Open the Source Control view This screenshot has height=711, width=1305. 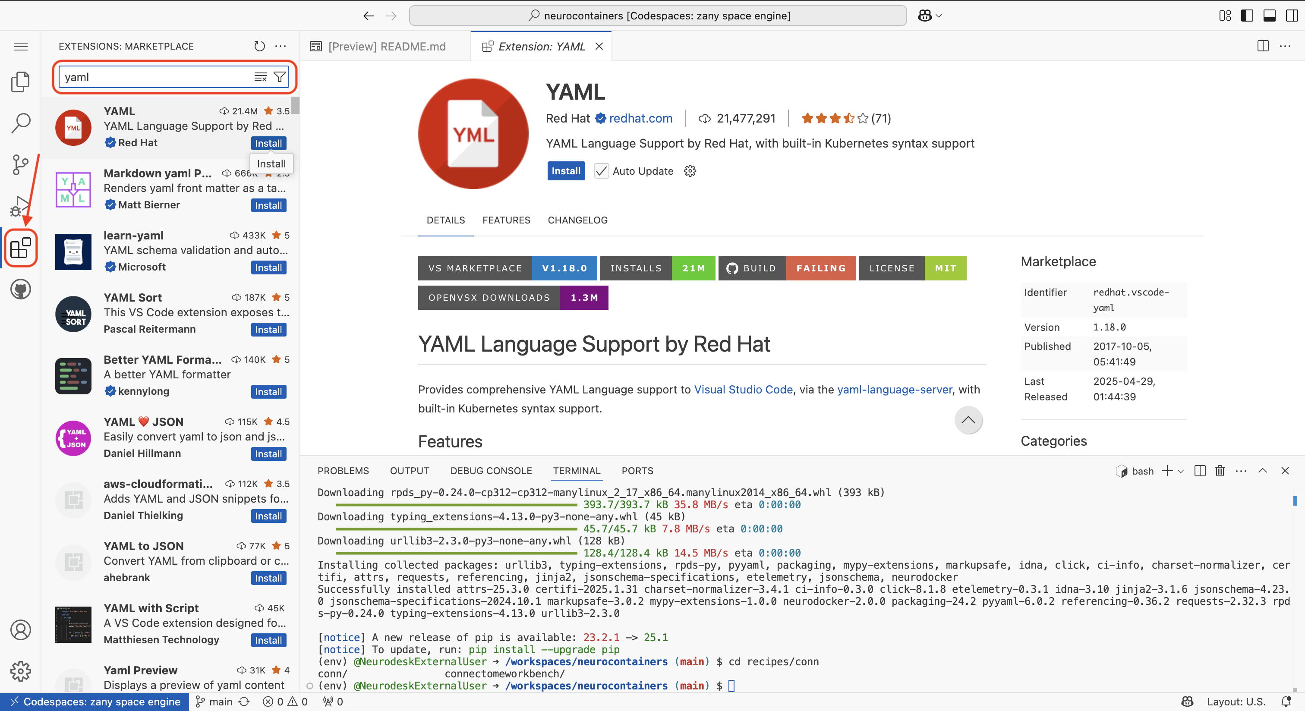pyautogui.click(x=20, y=164)
